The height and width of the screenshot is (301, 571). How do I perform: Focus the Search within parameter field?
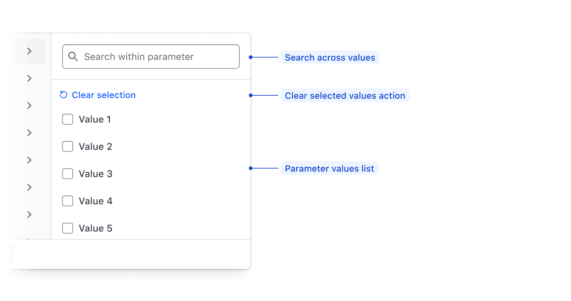tap(157, 57)
